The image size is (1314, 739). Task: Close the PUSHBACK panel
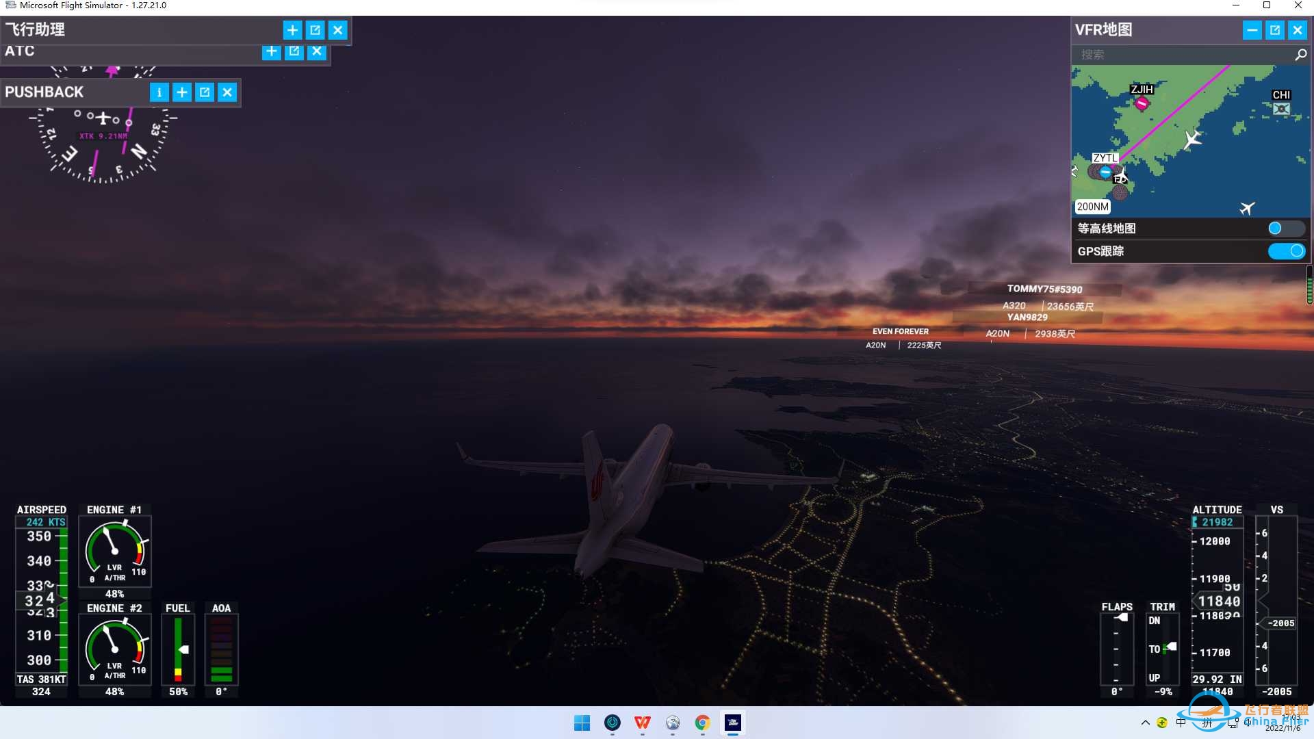point(227,92)
